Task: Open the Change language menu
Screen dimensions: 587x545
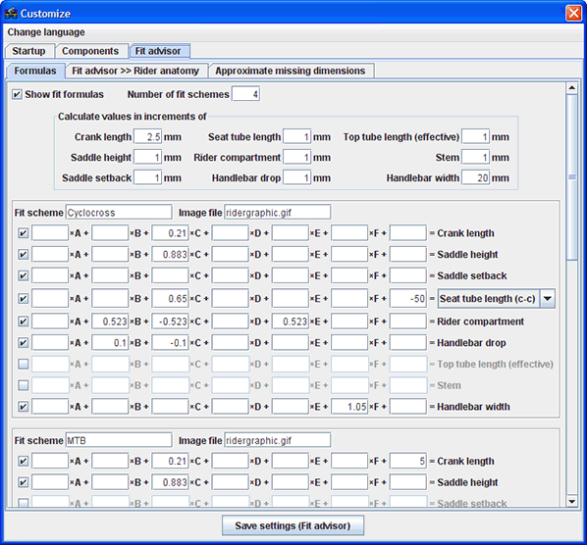Action: [x=46, y=32]
